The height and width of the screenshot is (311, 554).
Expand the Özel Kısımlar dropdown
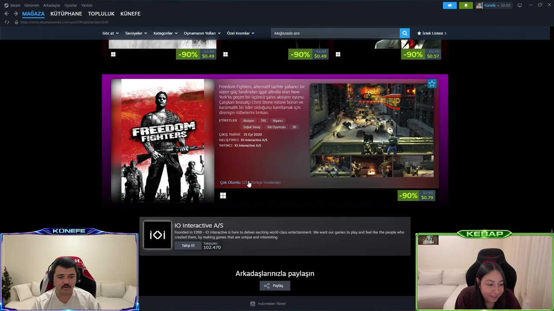(x=241, y=33)
